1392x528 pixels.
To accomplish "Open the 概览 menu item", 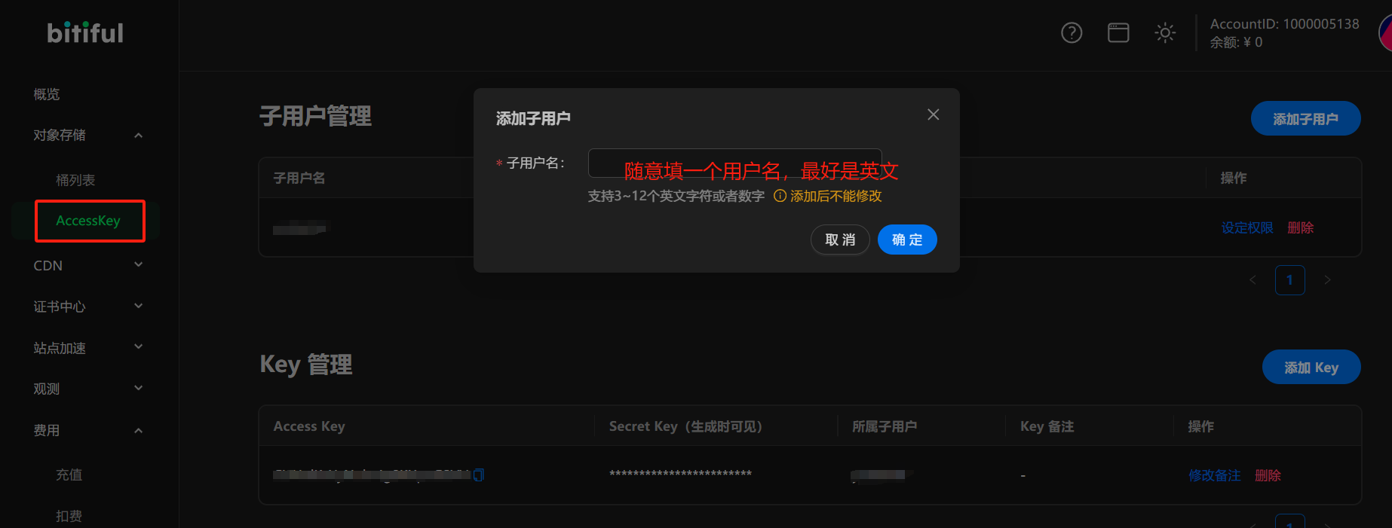I will point(47,94).
